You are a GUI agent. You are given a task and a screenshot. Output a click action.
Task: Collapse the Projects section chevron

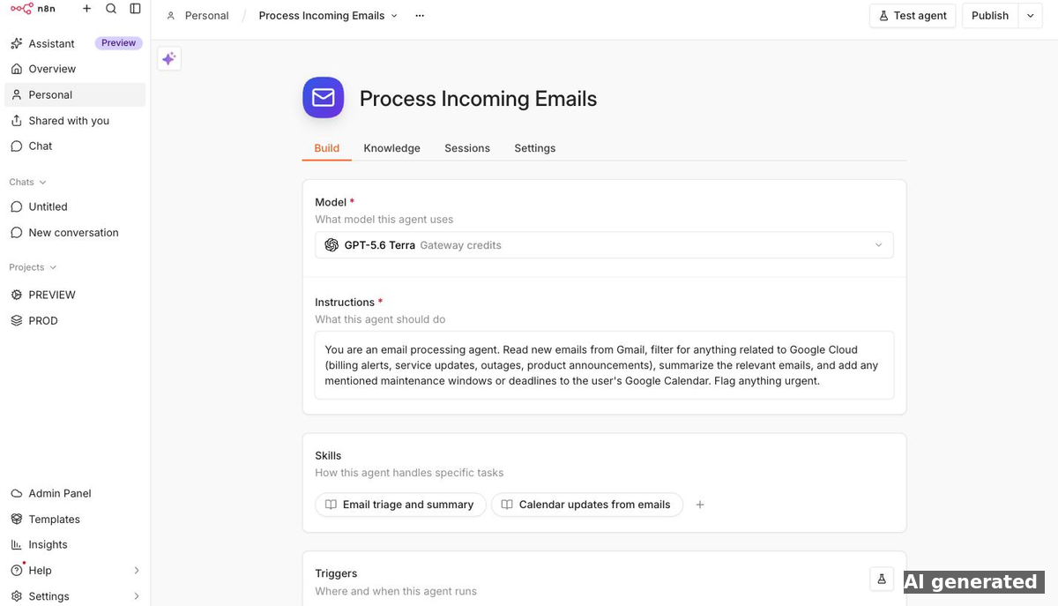[53, 267]
